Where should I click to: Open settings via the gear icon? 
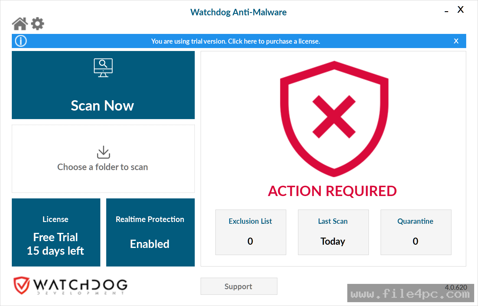pos(37,24)
